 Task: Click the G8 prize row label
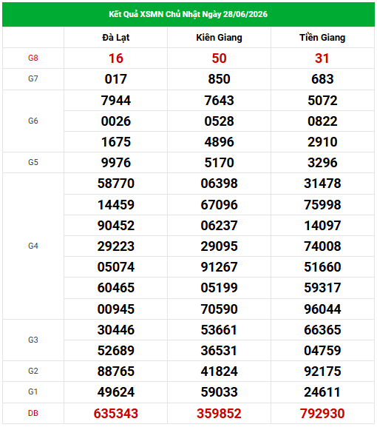[x=33, y=58]
